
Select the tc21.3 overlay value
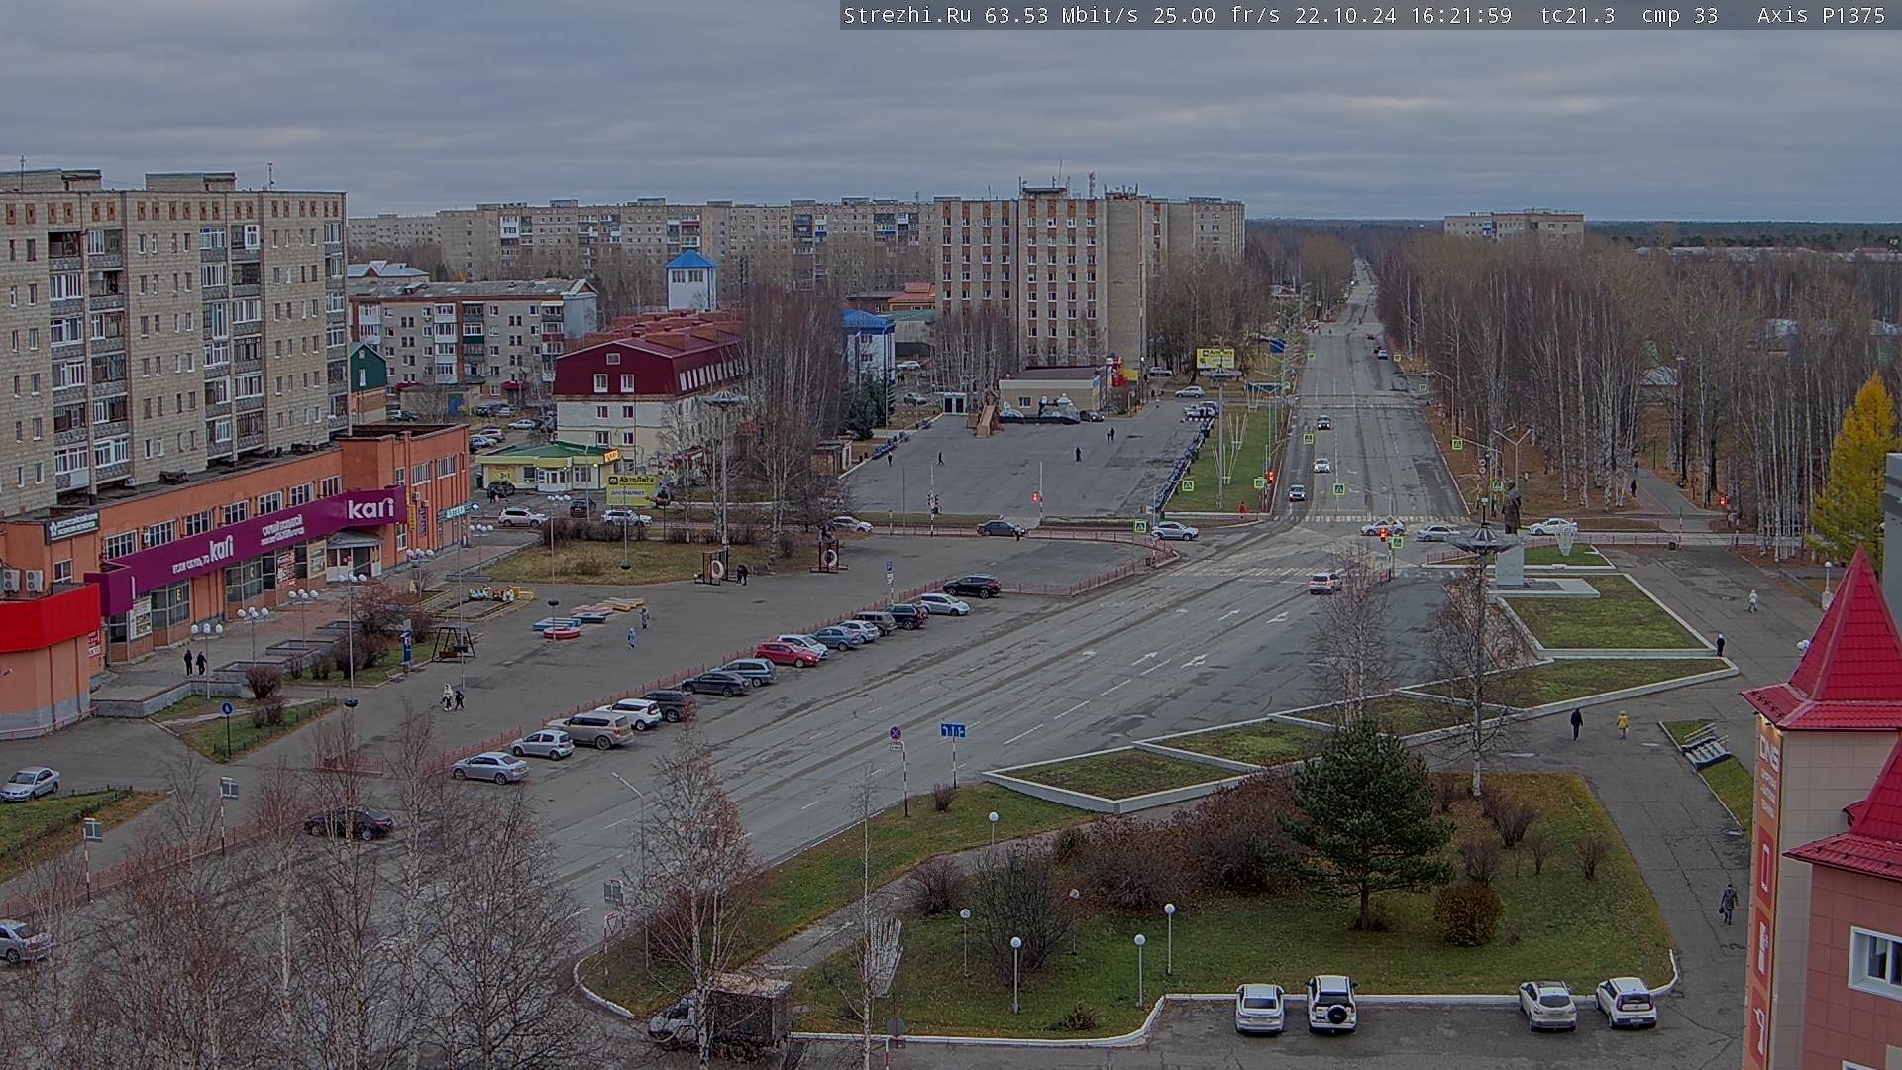tap(1577, 15)
